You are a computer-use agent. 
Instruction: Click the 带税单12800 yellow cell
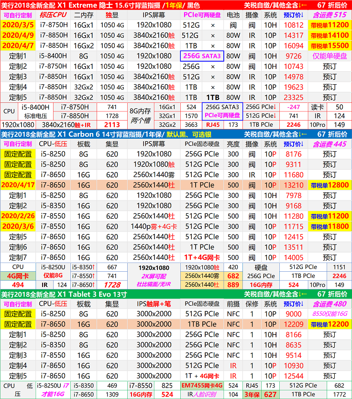(x=329, y=185)
